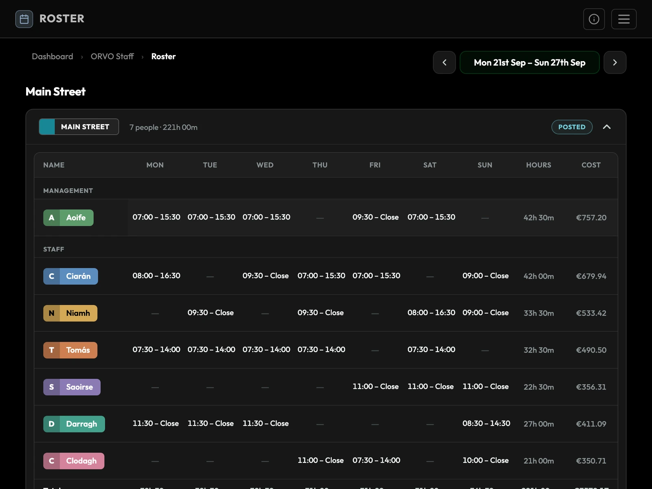This screenshot has width=652, height=489.
Task: Select Saoirse's name chip
Action: click(x=72, y=387)
